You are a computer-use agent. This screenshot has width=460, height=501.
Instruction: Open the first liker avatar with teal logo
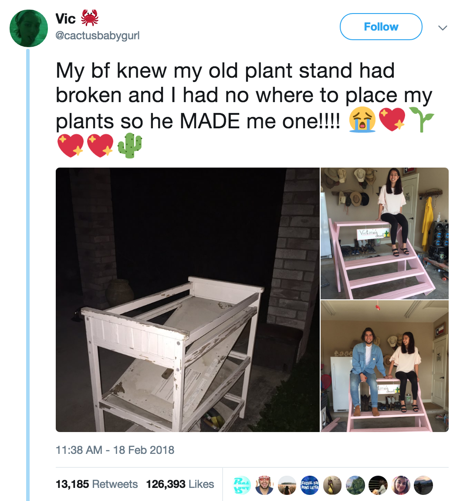(x=241, y=485)
